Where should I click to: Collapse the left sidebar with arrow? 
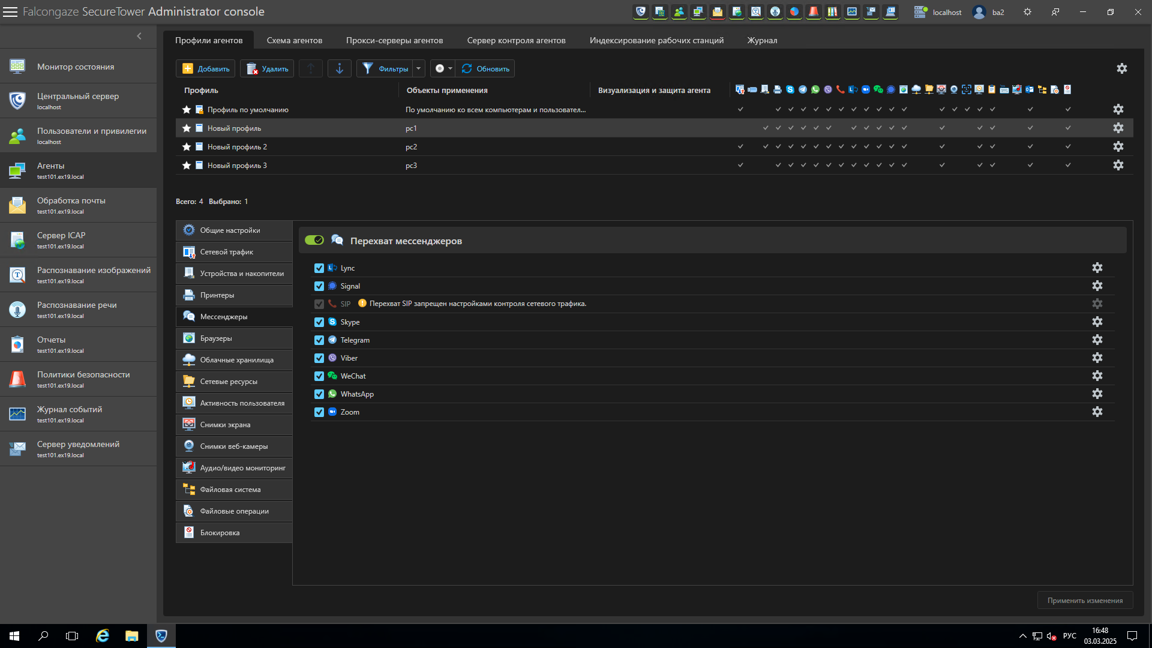(139, 36)
